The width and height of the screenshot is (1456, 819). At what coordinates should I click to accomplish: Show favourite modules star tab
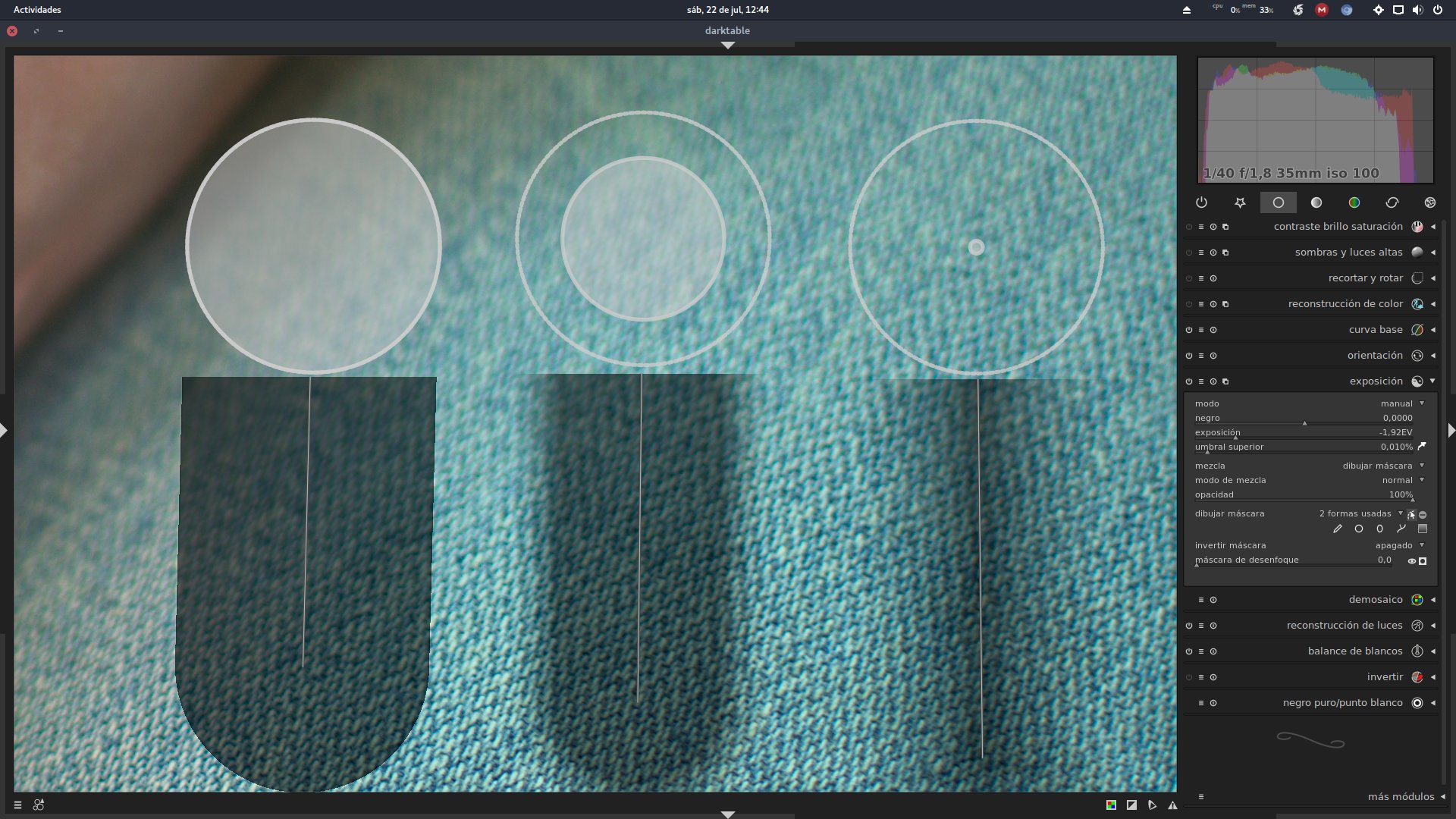click(x=1240, y=202)
